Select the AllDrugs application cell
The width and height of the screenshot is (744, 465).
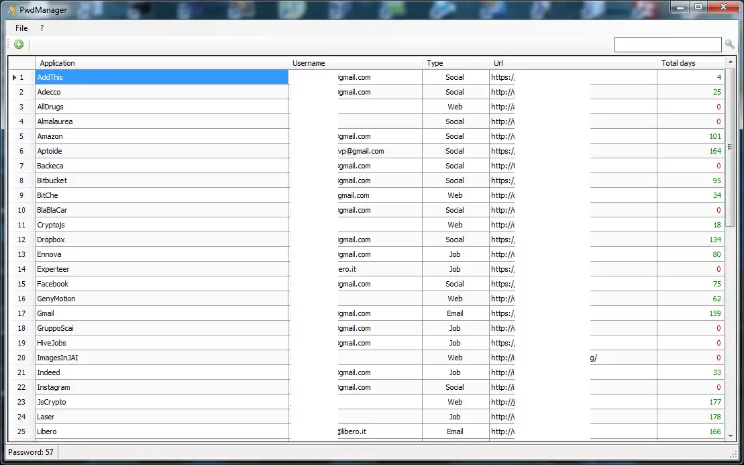(x=161, y=107)
